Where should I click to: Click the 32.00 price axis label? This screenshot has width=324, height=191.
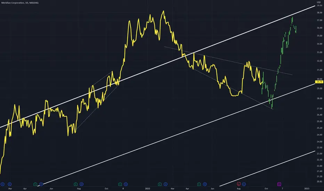319,61
